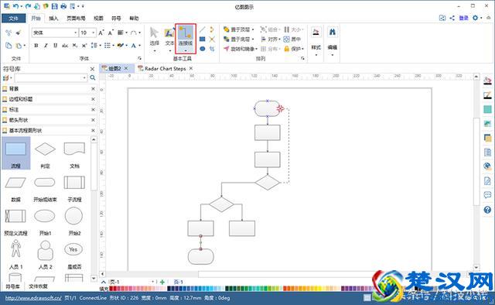The height and width of the screenshot is (305, 495).
Task: Toggle italic formatting
Action: click(x=46, y=46)
